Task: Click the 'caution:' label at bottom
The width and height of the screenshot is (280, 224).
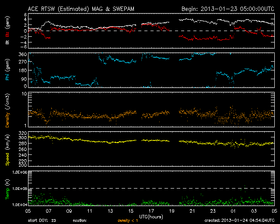Action: coord(80,220)
